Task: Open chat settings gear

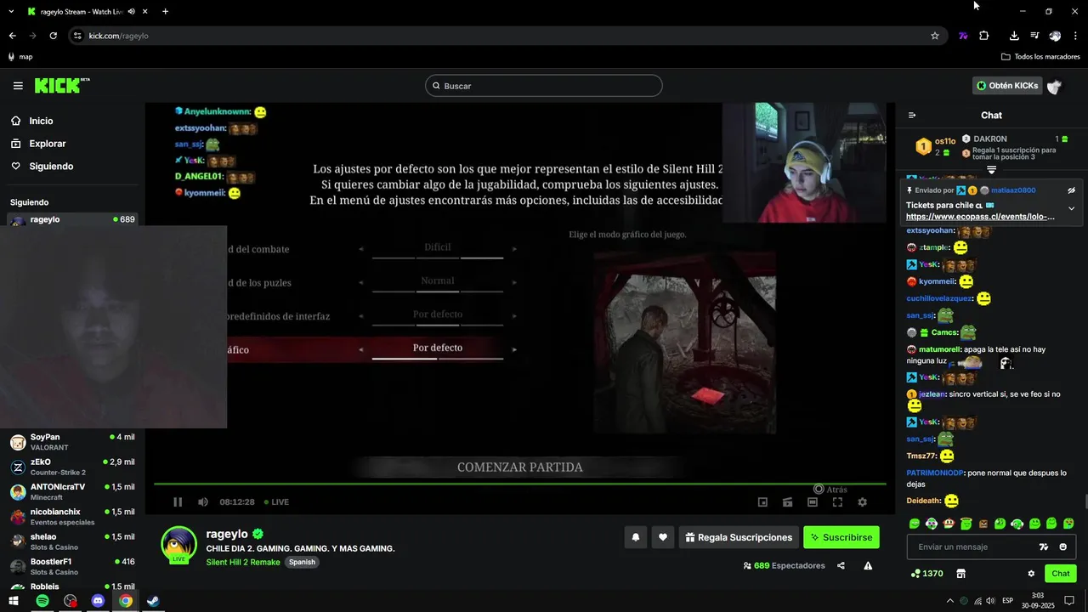Action: click(1031, 574)
